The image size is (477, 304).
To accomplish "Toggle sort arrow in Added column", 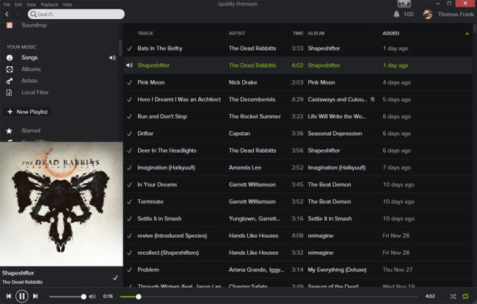I will pos(467,34).
